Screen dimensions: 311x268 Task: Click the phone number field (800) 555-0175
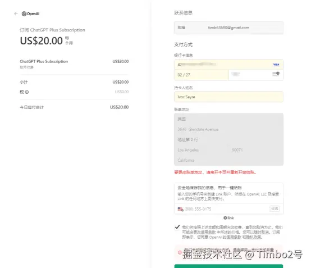point(228,209)
